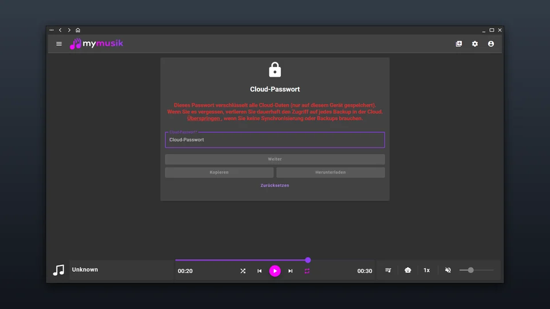550x309 pixels.
Task: Click the home icon in title bar
Action: [x=78, y=30]
